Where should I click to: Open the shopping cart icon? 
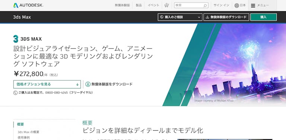coord(166,5)
